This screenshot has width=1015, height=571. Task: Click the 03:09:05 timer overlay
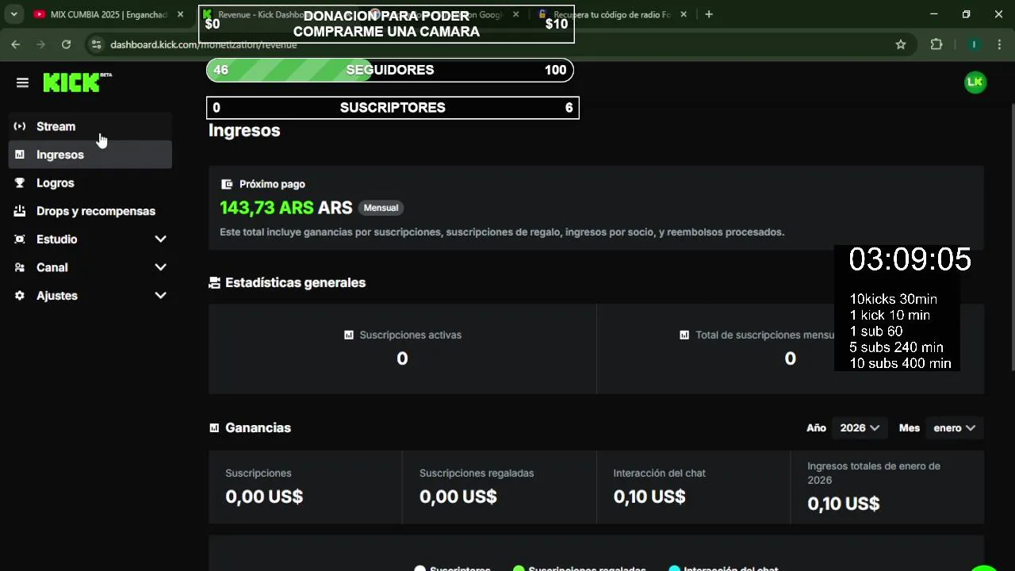click(x=910, y=259)
